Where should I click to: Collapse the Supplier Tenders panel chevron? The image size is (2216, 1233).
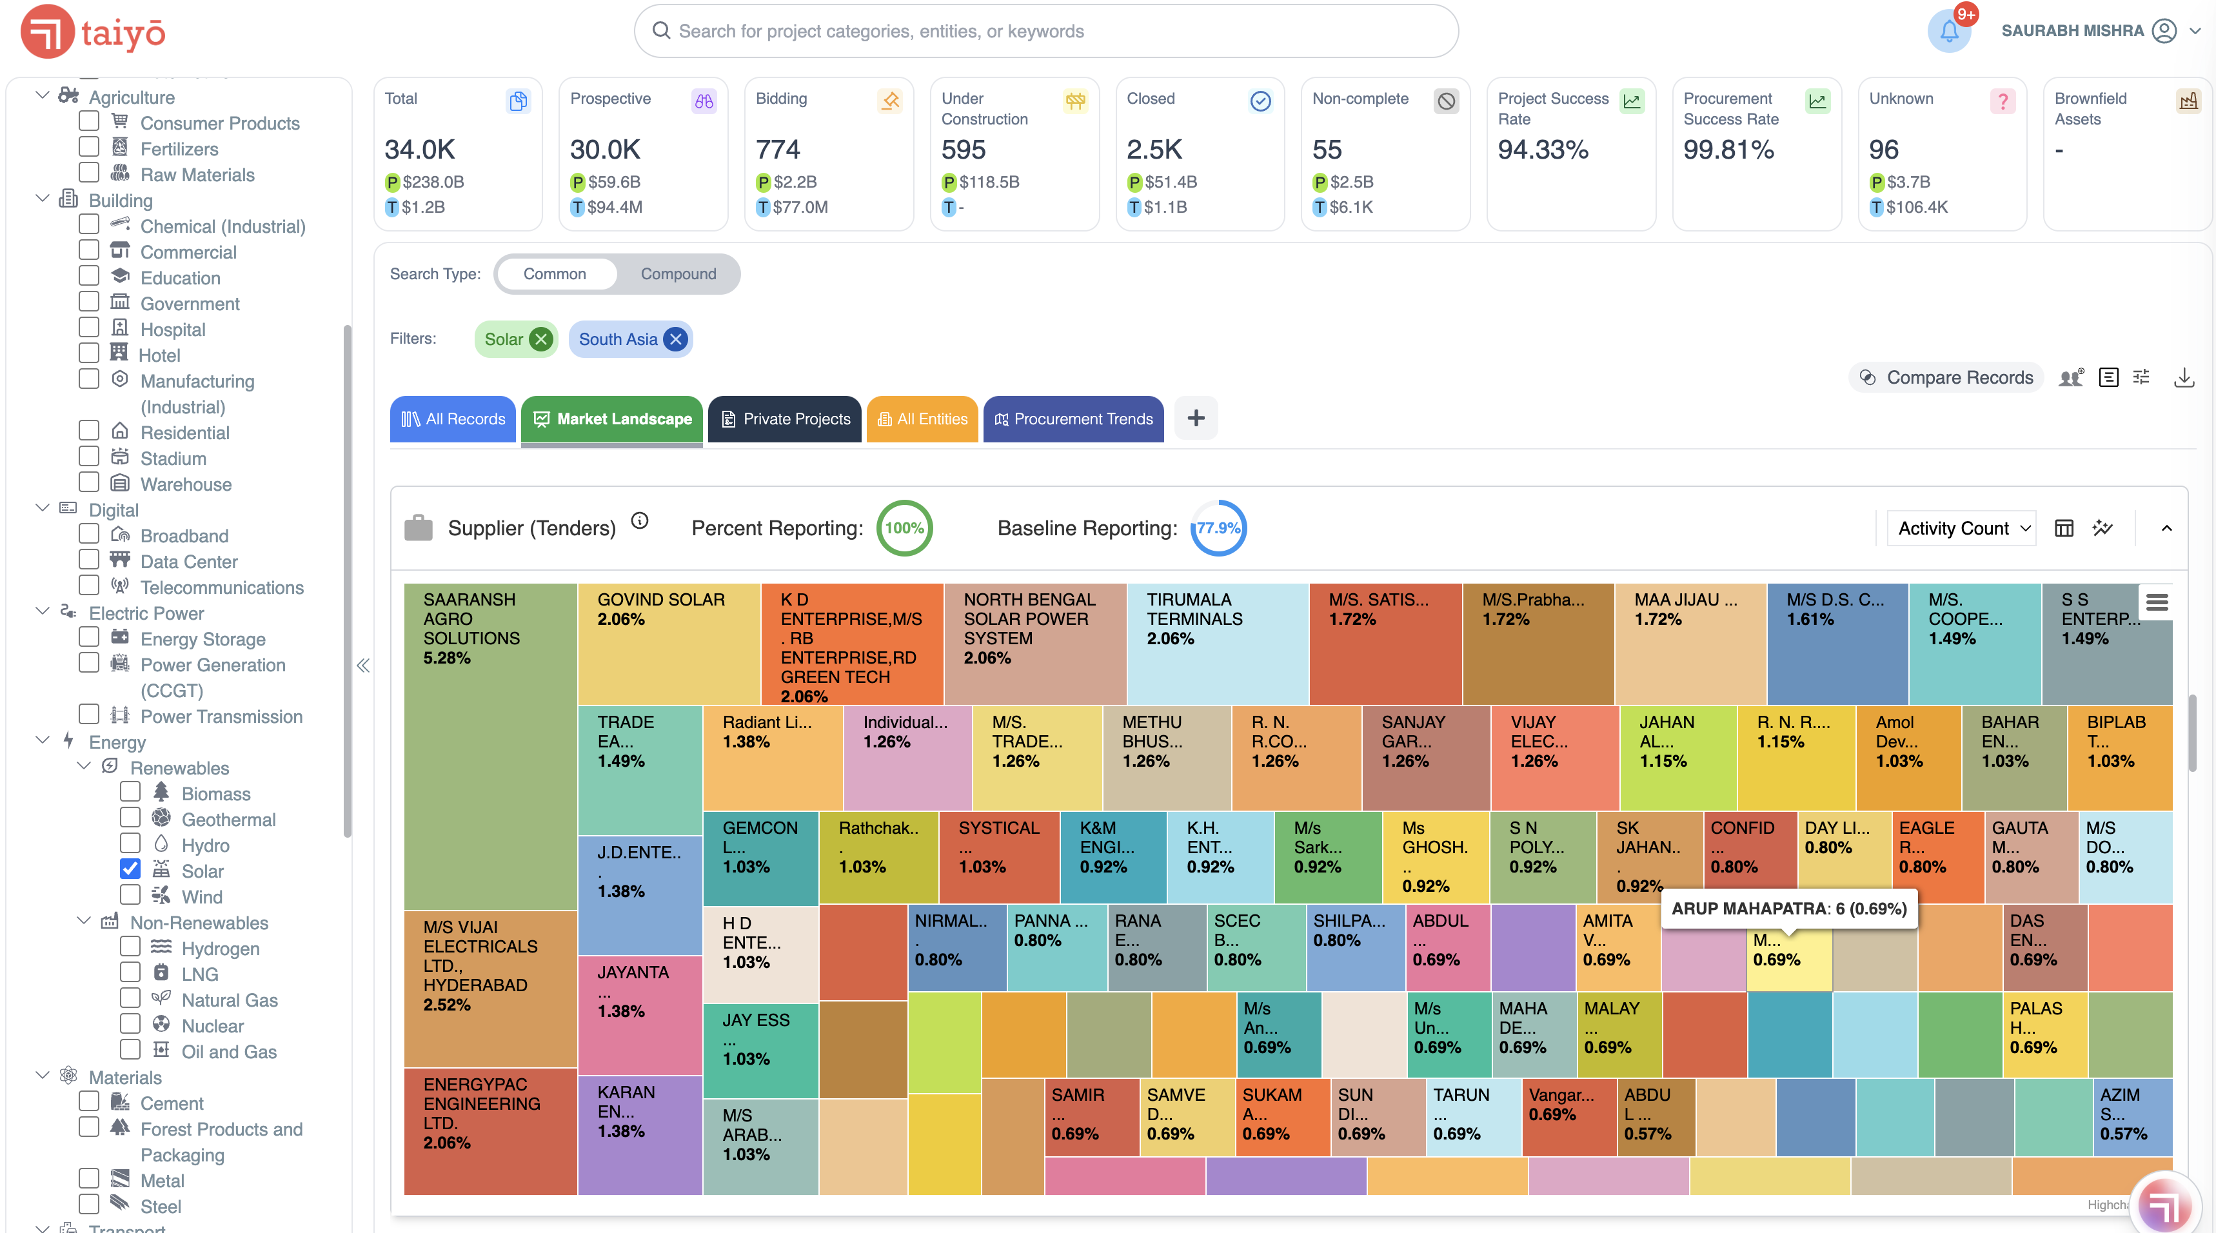pyautogui.click(x=2166, y=528)
